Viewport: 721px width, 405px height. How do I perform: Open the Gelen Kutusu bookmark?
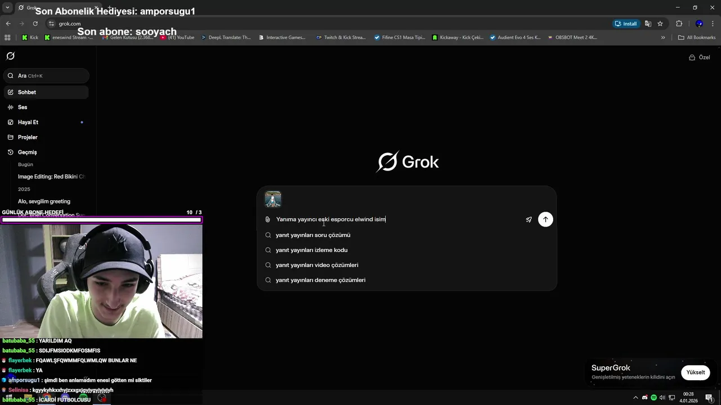[x=127, y=38]
